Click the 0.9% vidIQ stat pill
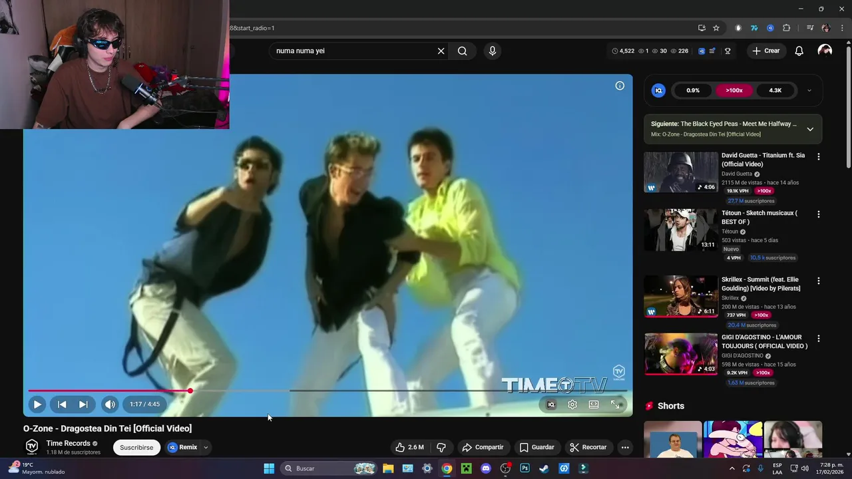Image resolution: width=852 pixels, height=479 pixels. click(x=693, y=90)
